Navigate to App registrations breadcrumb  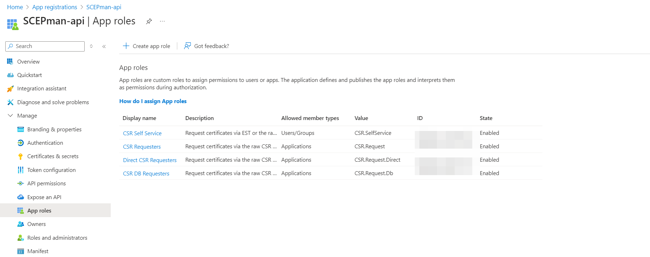coord(55,7)
